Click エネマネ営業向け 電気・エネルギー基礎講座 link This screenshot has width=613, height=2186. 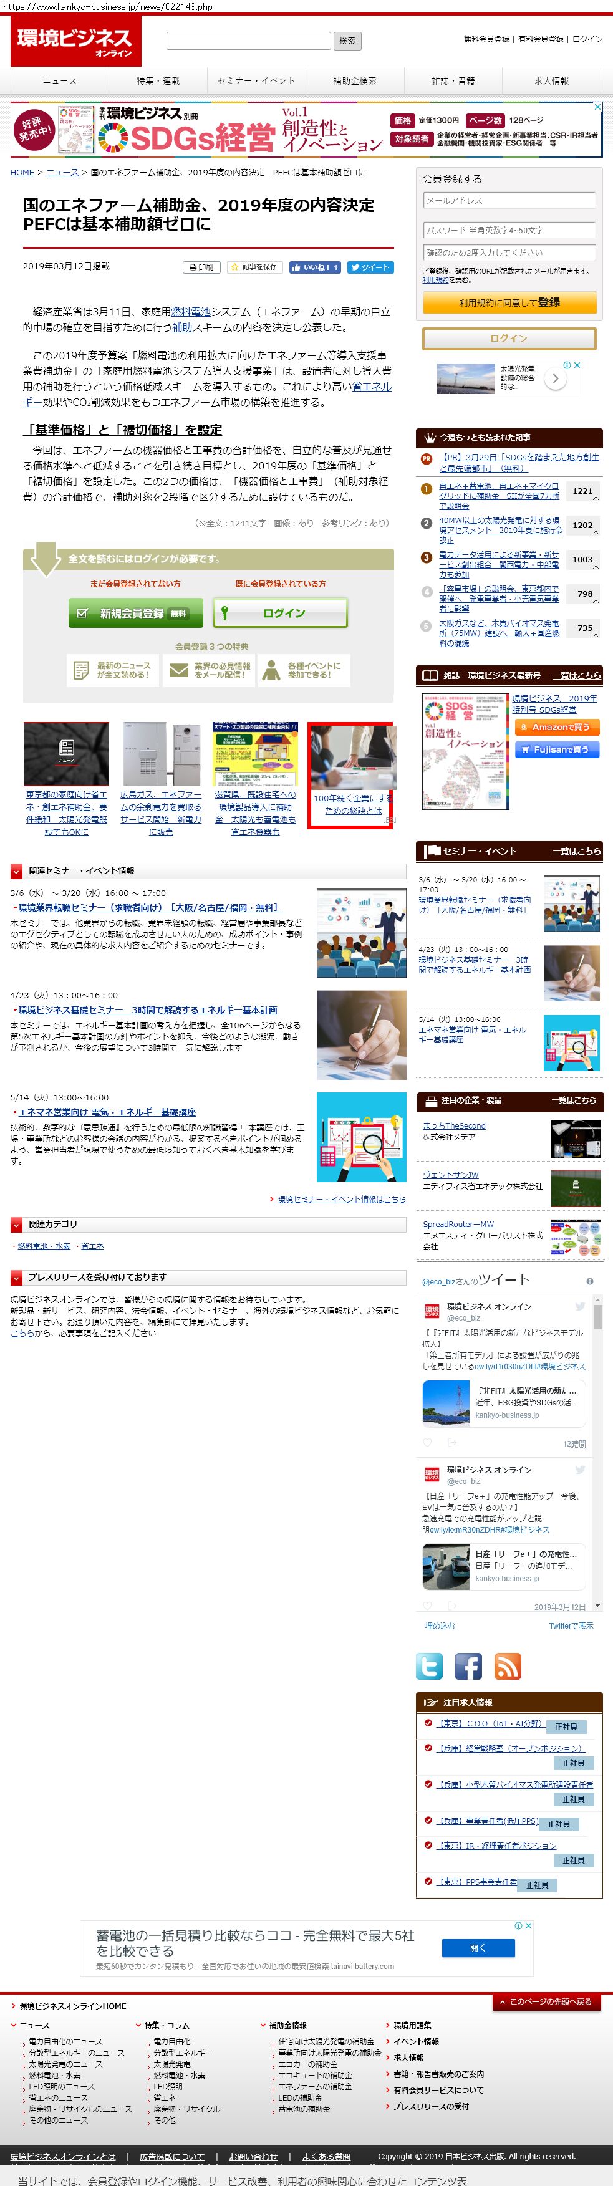pos(107,1112)
